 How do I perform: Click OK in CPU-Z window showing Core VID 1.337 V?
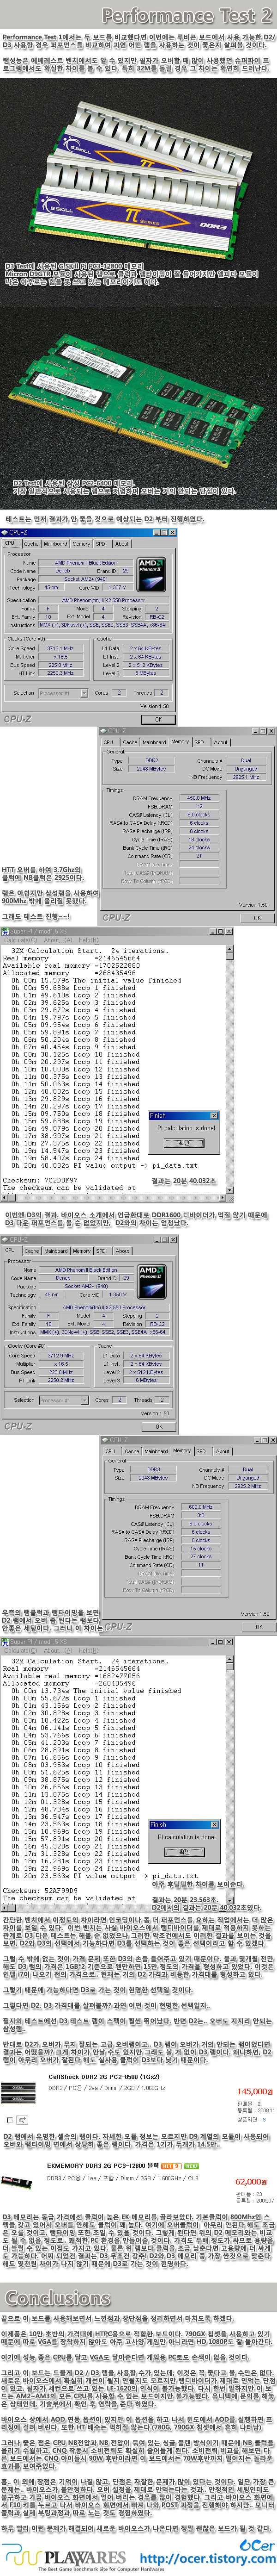pyautogui.click(x=157, y=719)
